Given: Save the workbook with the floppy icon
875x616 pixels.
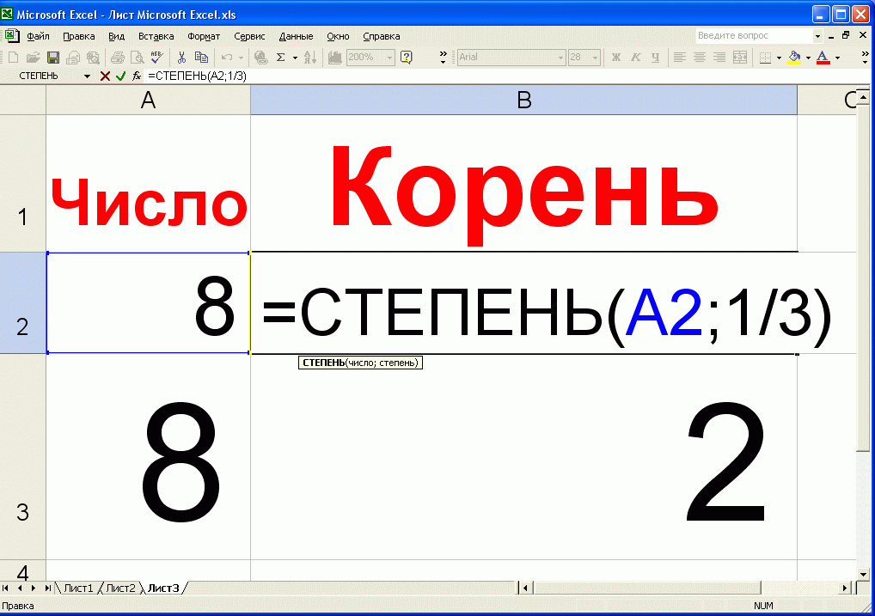Looking at the screenshot, I should [x=53, y=57].
